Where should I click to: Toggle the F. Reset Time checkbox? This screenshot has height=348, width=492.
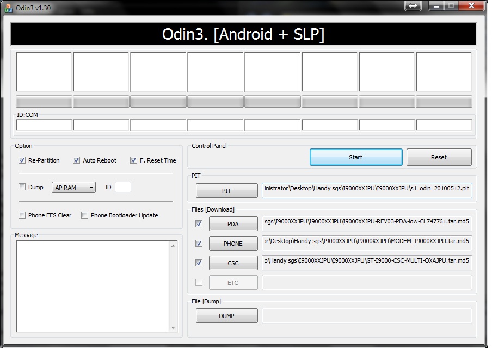tap(133, 160)
